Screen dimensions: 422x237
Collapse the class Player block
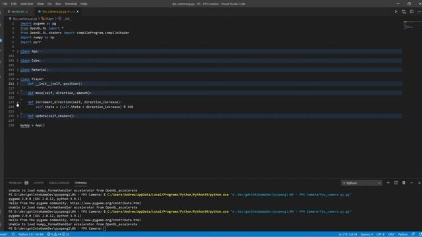click(x=18, y=79)
